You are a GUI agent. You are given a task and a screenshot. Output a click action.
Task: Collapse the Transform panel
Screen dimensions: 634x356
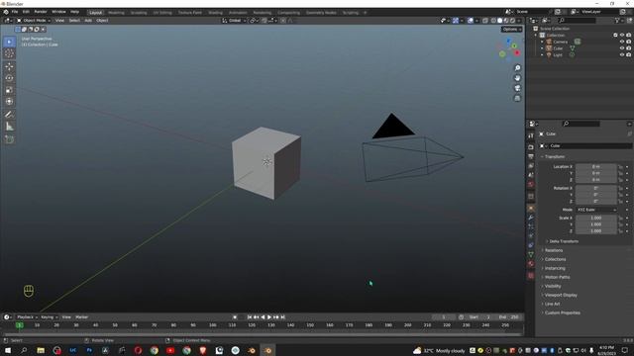tap(554, 156)
